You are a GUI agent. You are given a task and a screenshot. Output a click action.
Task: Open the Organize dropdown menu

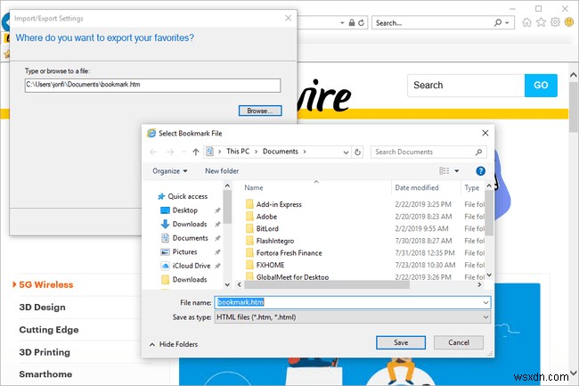coord(170,171)
